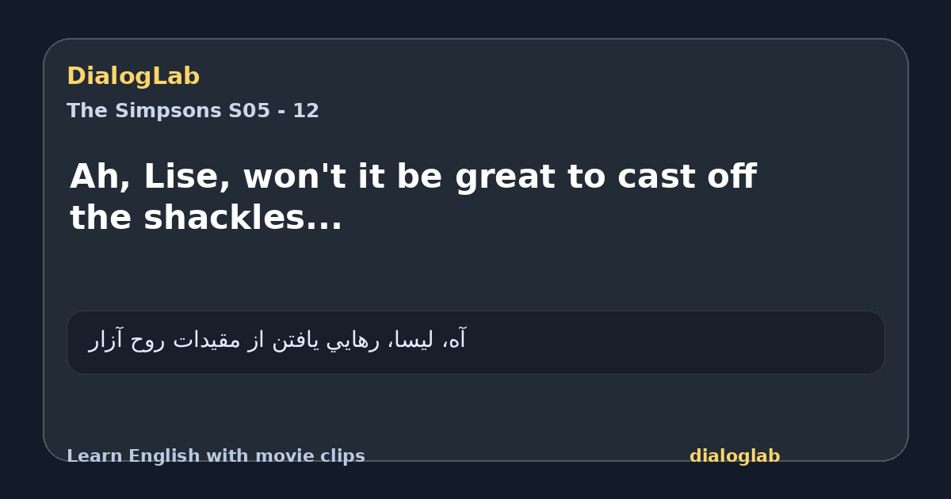The height and width of the screenshot is (499, 951).
Task: Select the Persian word "مقيدات" in translation
Action: click(204, 341)
